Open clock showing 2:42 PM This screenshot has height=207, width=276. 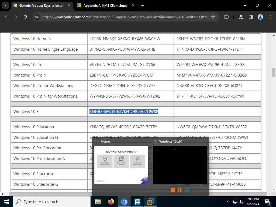253,202
